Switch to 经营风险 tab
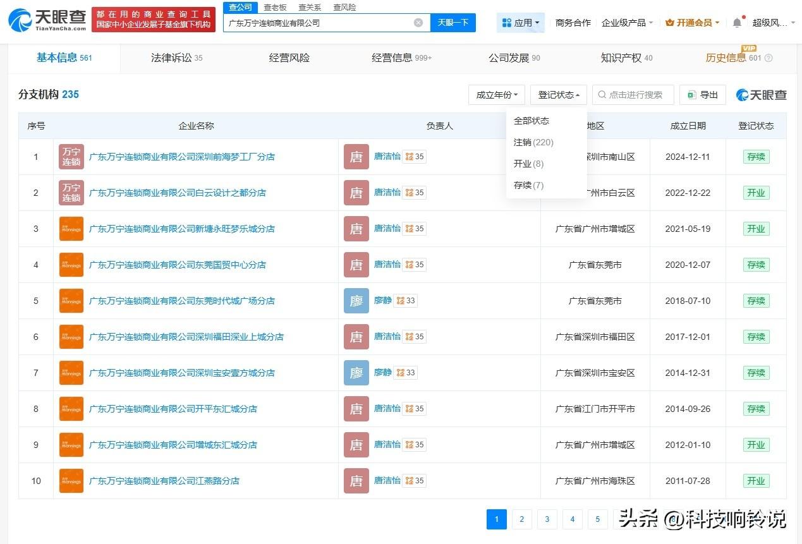Screen dimensions: 802x544 point(289,58)
